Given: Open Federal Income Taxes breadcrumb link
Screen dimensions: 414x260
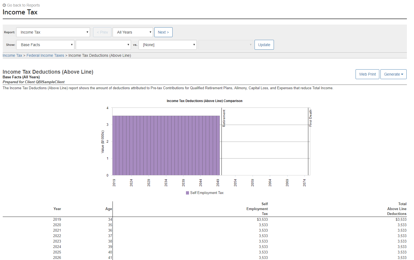Looking at the screenshot, I should coord(45,55).
